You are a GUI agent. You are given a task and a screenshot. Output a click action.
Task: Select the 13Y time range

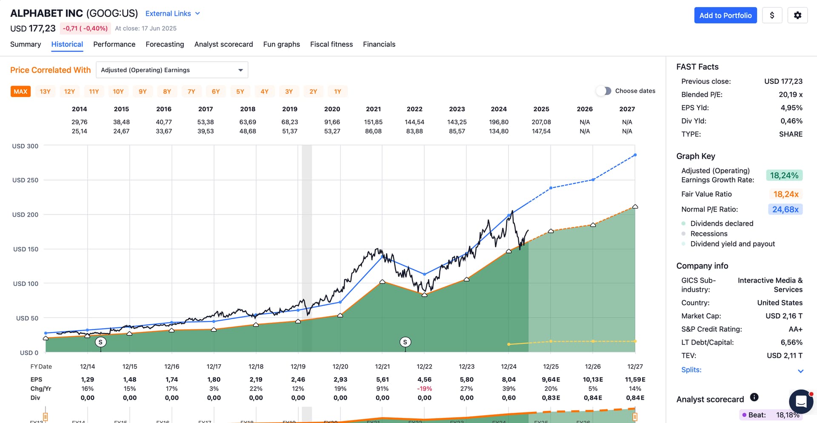[x=45, y=91]
